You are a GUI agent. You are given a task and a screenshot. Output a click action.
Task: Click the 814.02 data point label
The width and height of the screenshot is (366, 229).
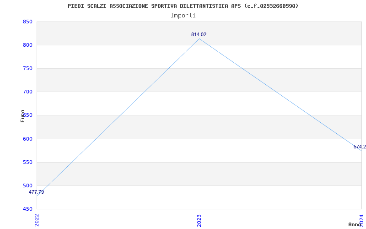coord(199,35)
